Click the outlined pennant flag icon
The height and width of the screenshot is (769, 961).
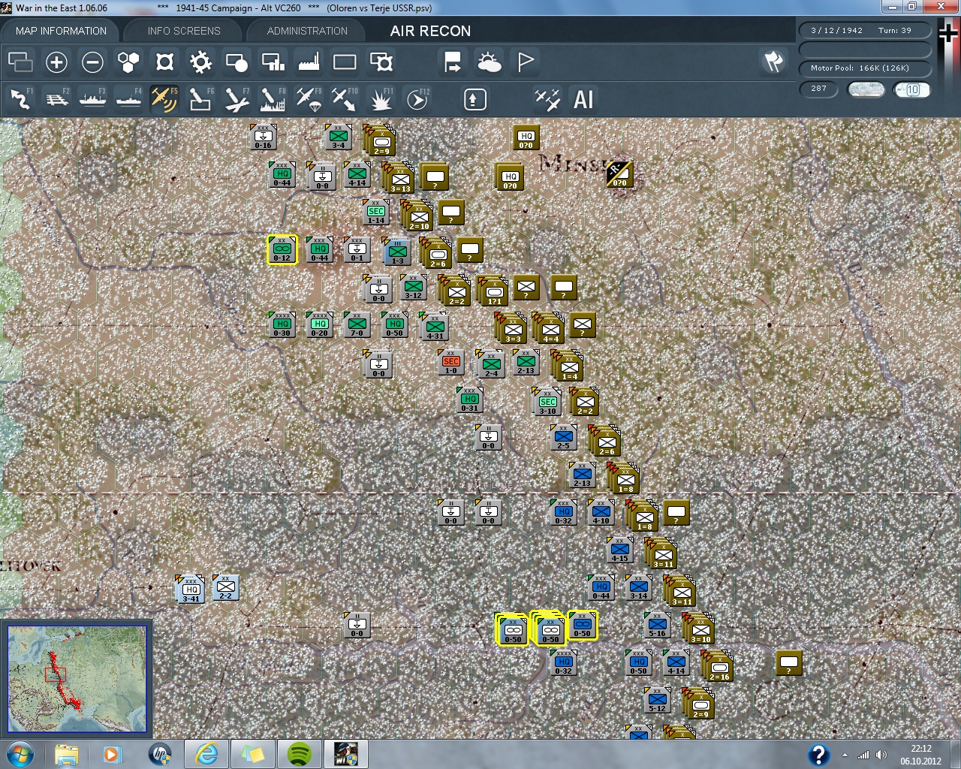525,62
